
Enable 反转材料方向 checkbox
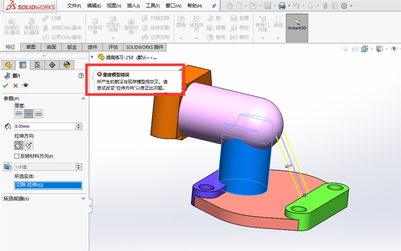[x=17, y=156]
